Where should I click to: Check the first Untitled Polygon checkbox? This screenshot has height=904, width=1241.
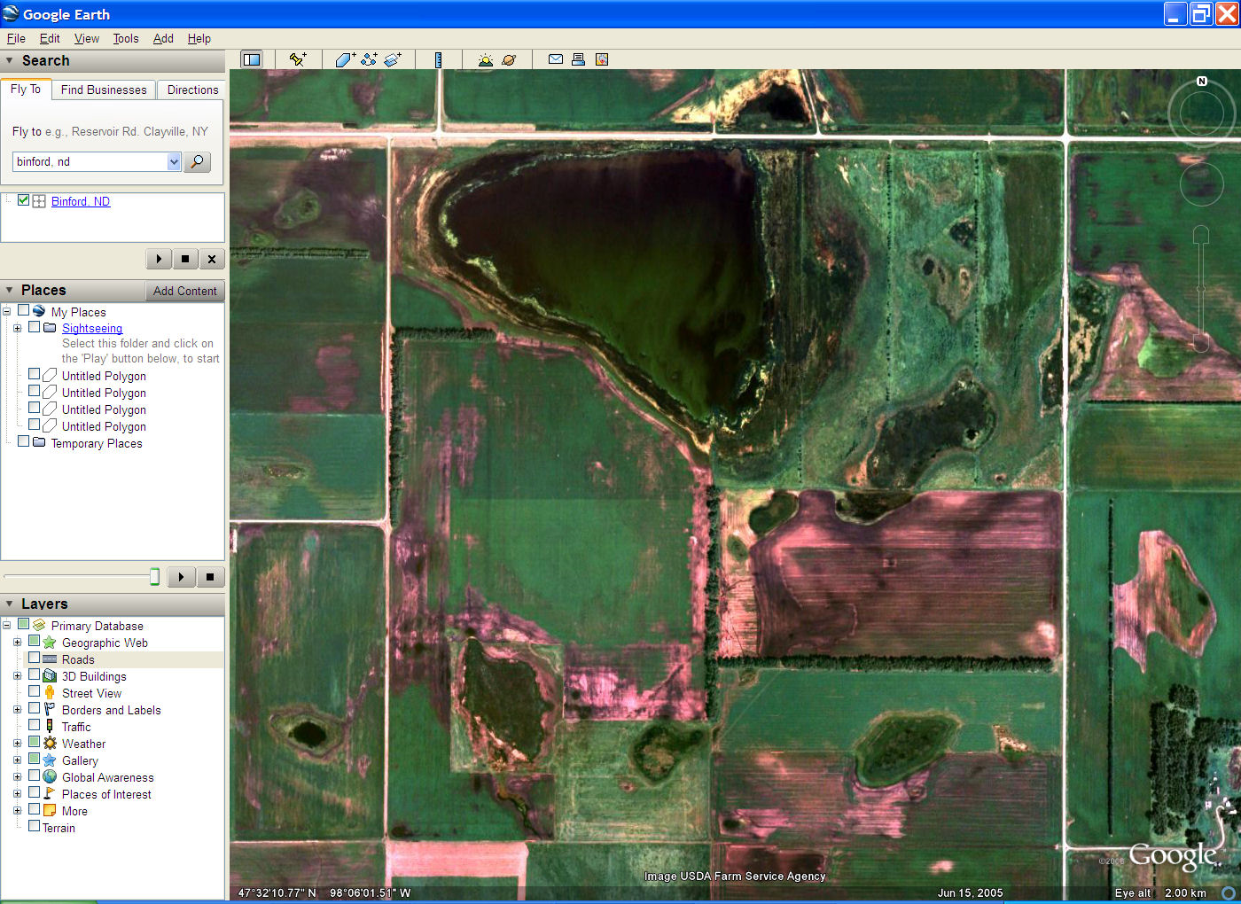(34, 375)
